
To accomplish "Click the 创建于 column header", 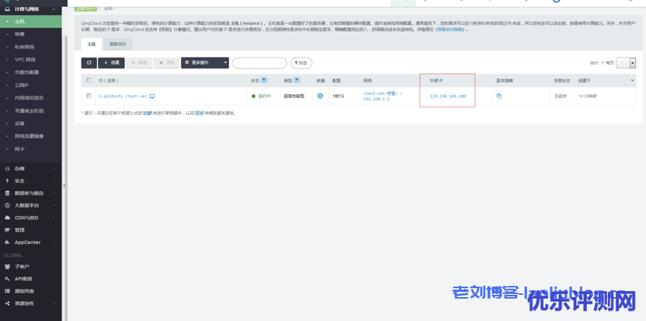I will 584,81.
